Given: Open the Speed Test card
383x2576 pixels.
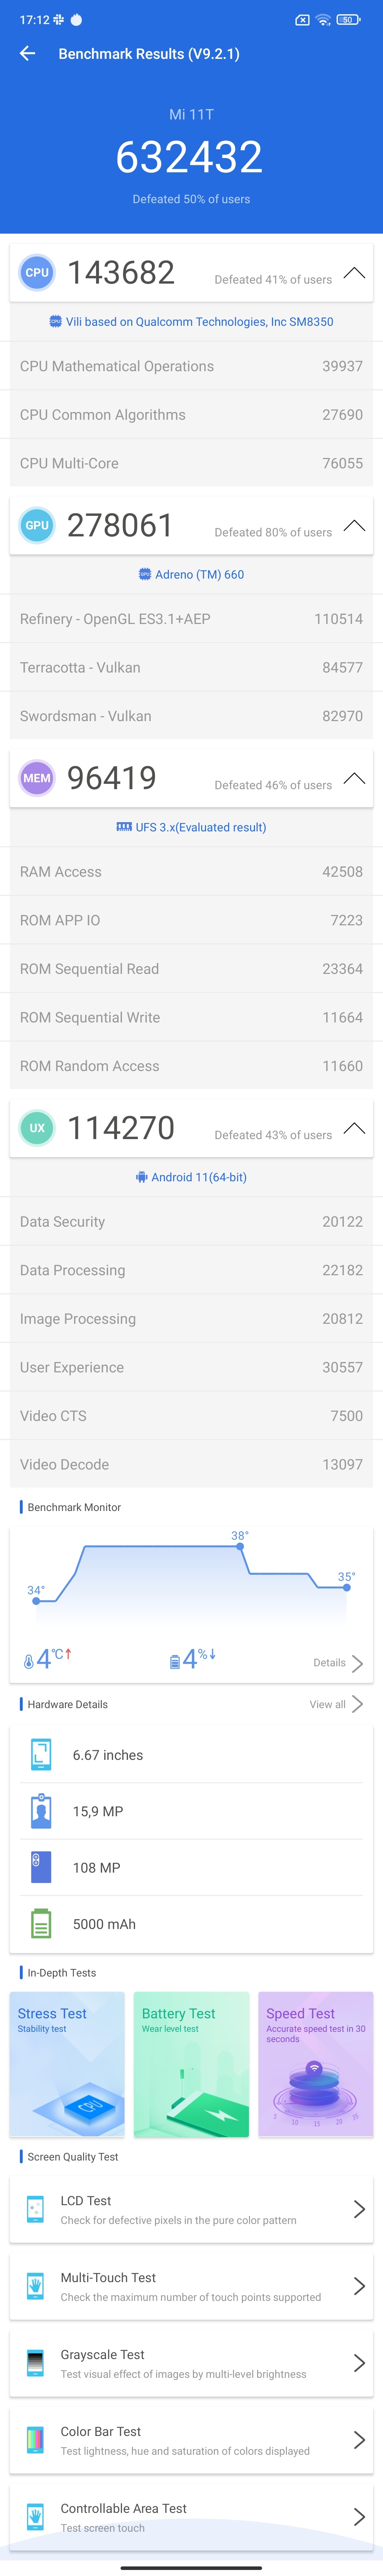Looking at the screenshot, I should (315, 2064).
